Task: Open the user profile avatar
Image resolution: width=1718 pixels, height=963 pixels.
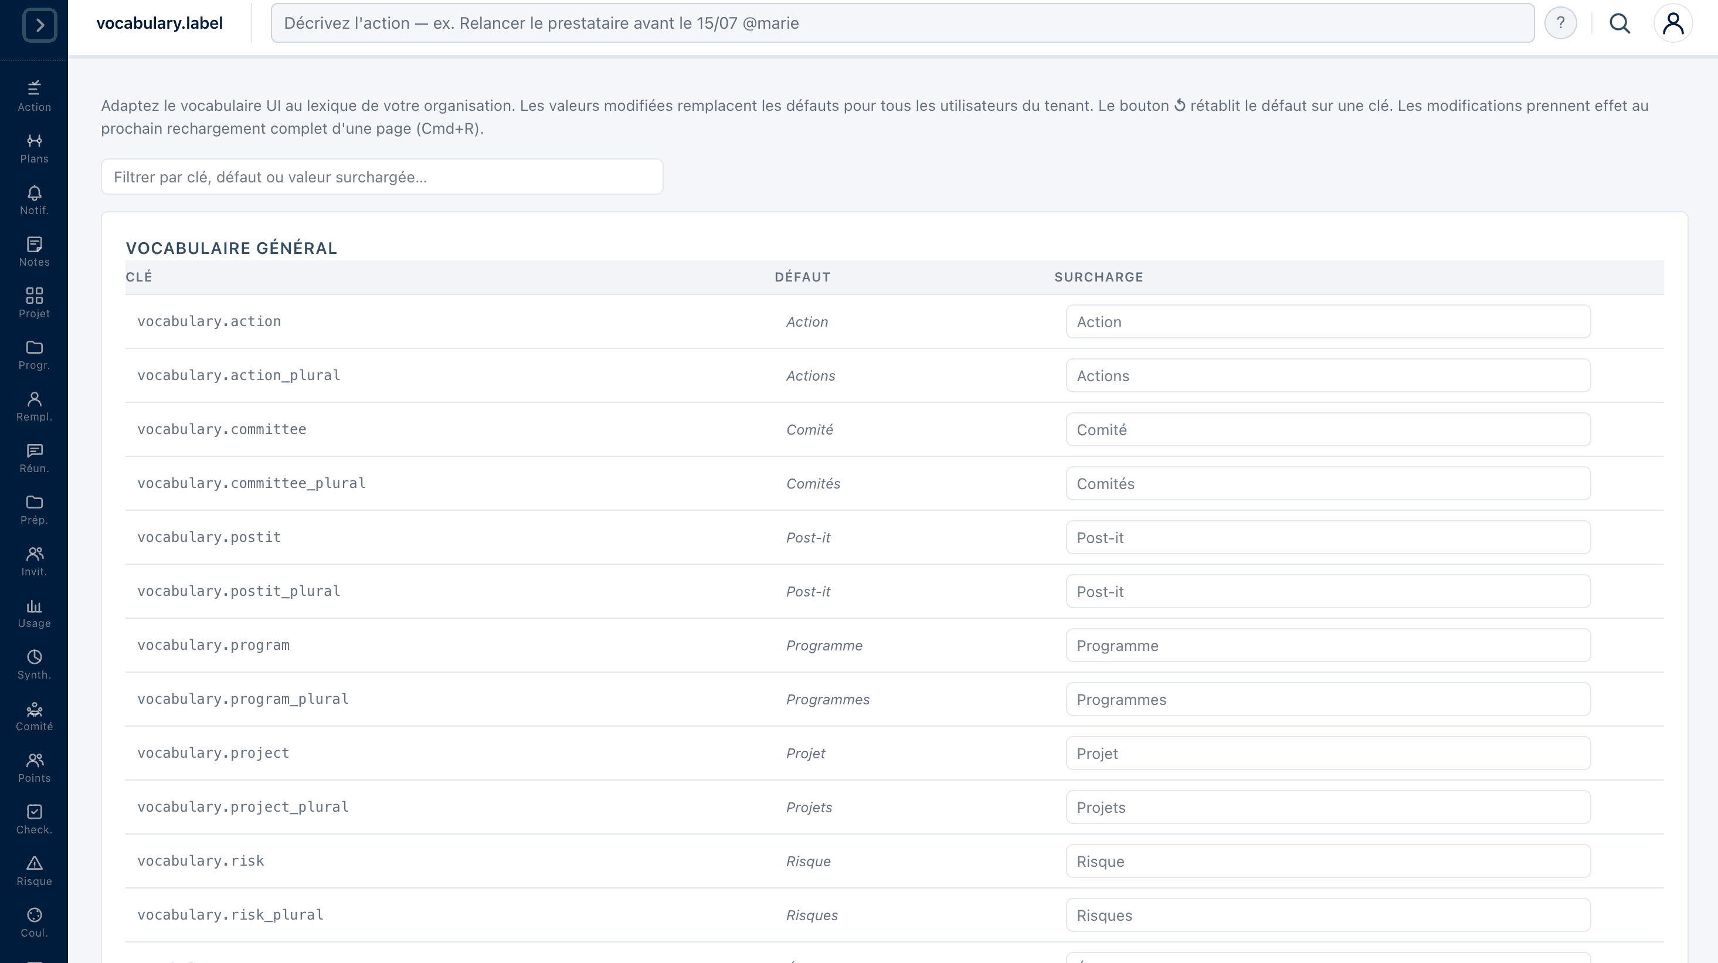Action: pyautogui.click(x=1673, y=23)
